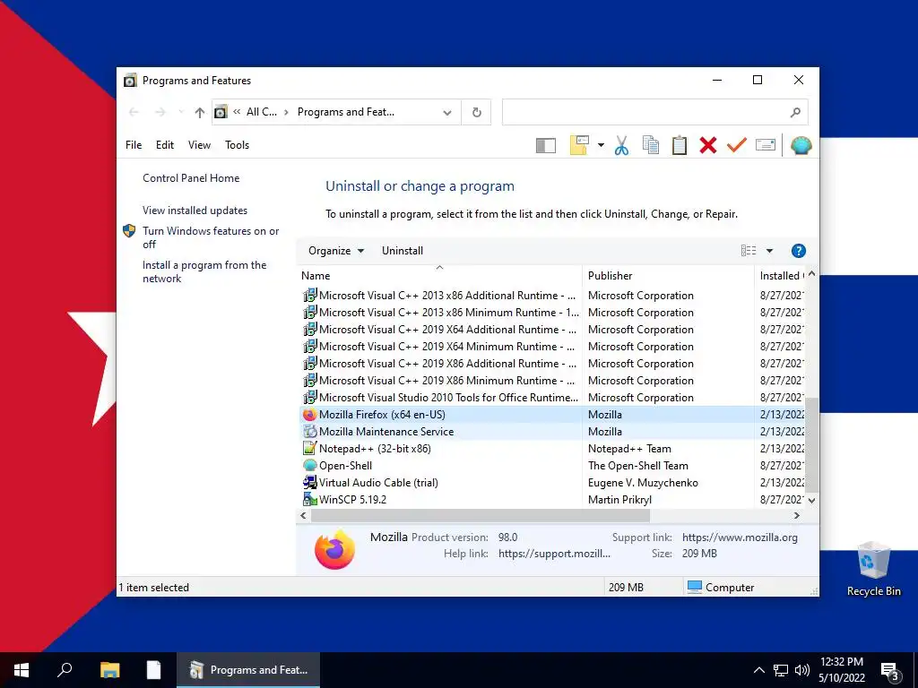Click the magnifier icon in search box
Image resolution: width=918 pixels, height=688 pixels.
[795, 112]
